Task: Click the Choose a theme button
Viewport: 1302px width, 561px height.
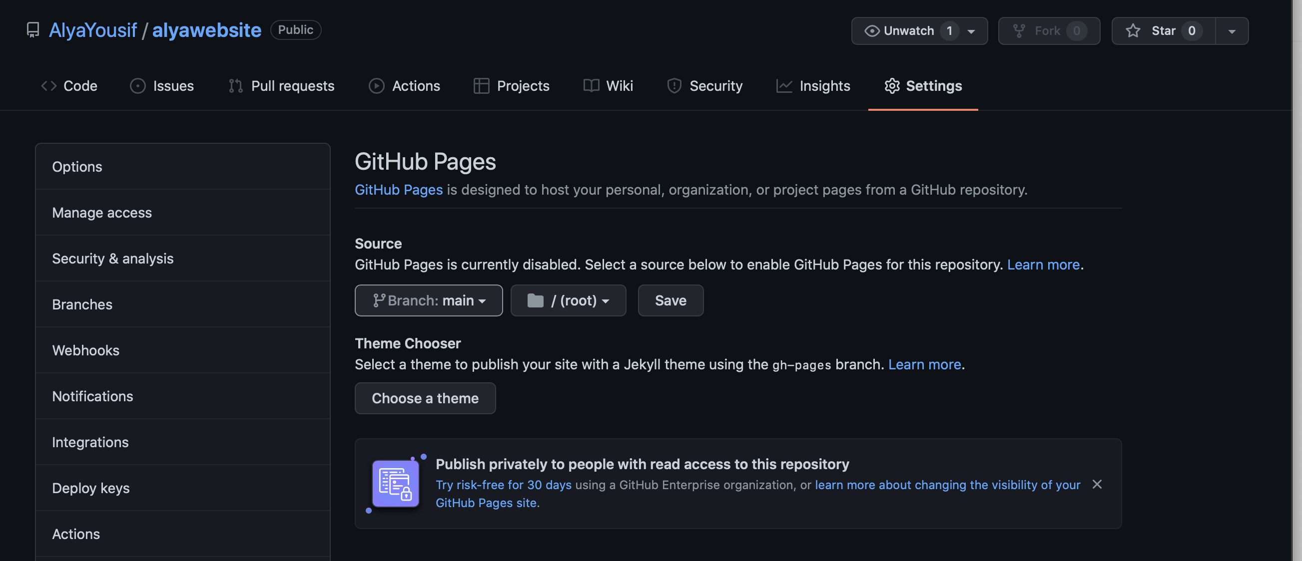Action: pos(425,398)
